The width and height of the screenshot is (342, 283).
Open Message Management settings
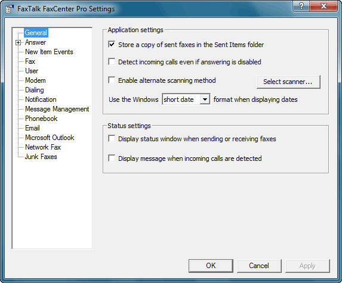point(57,109)
